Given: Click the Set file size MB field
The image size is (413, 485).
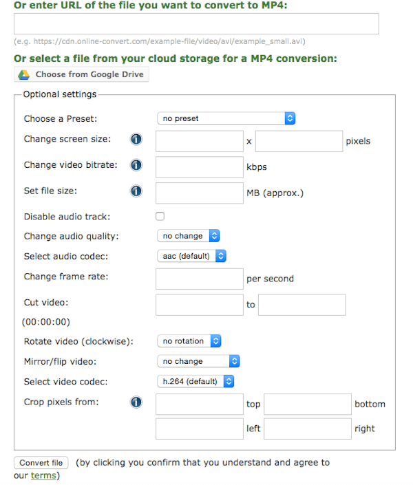Looking at the screenshot, I should (x=199, y=193).
